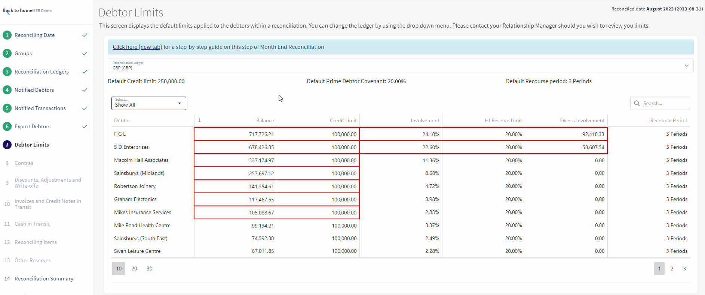Open the Reconciling Items step
Screen dimensions: 705x295
[x=36, y=242]
